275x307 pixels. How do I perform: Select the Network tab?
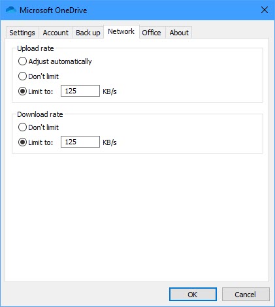[x=121, y=32]
